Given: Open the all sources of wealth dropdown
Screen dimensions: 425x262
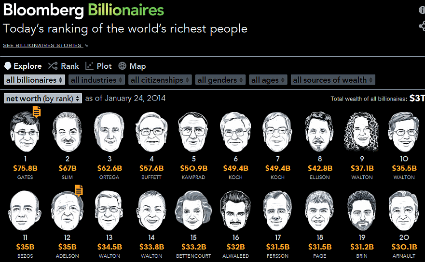Looking at the screenshot, I should tap(333, 80).
